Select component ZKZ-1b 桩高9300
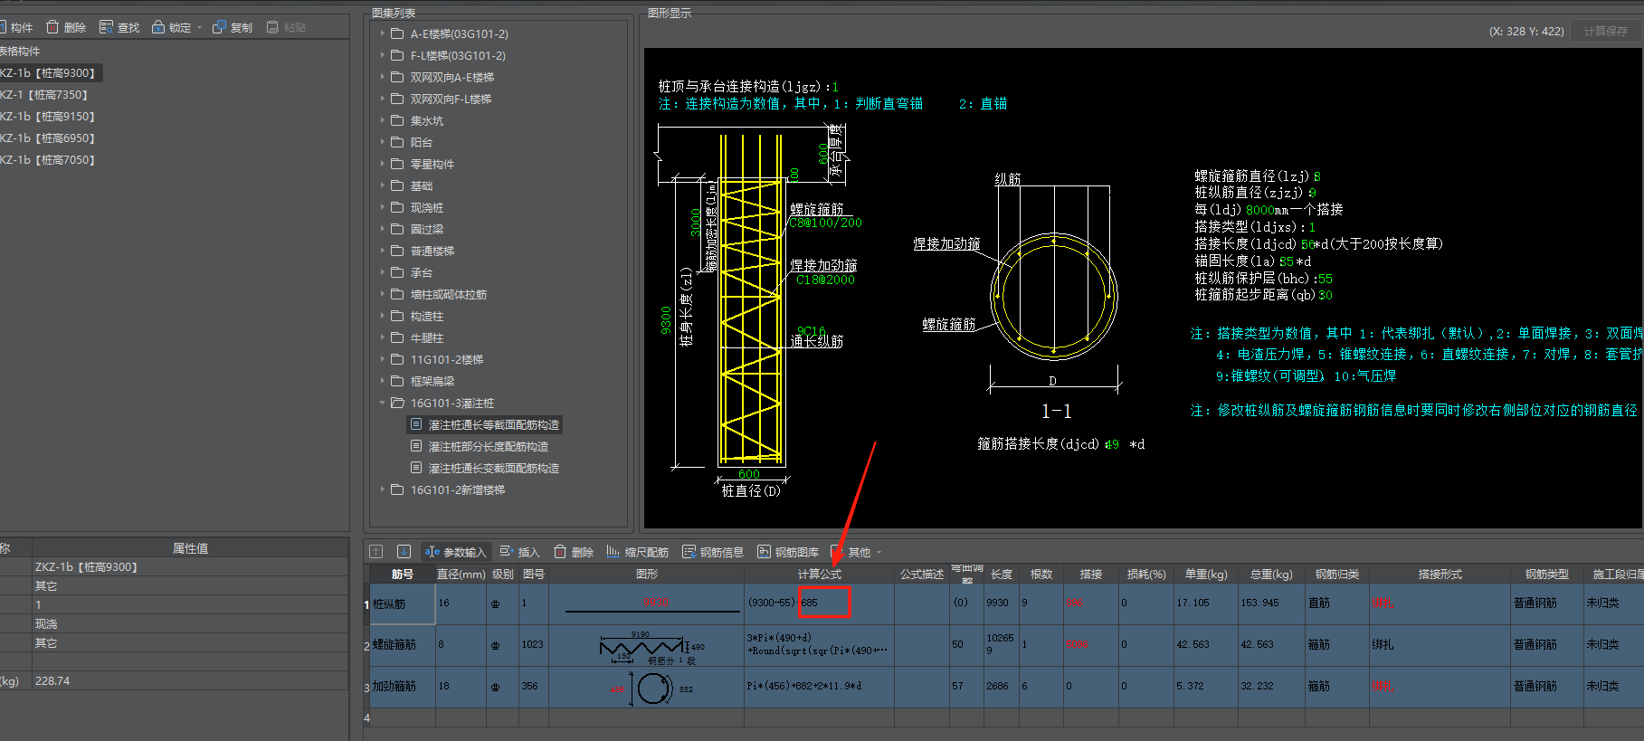The width and height of the screenshot is (1644, 741). pyautogui.click(x=50, y=72)
